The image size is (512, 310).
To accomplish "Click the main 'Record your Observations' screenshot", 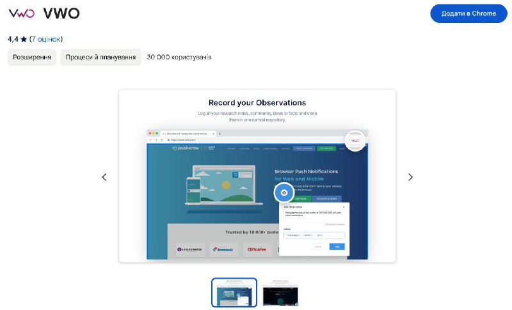I will (257, 176).
